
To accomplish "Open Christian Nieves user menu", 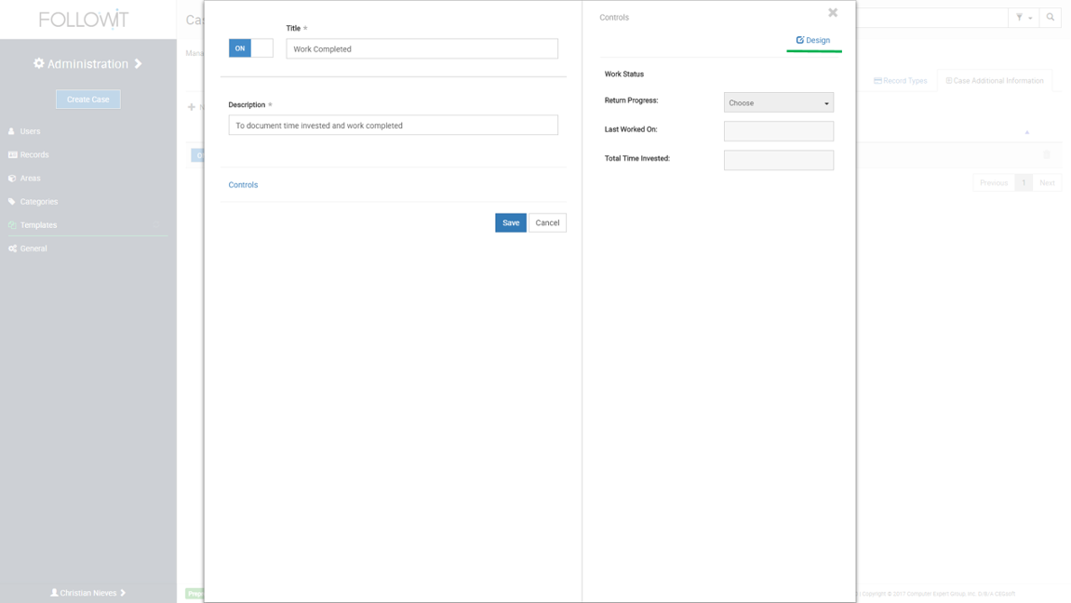I will pyautogui.click(x=88, y=593).
